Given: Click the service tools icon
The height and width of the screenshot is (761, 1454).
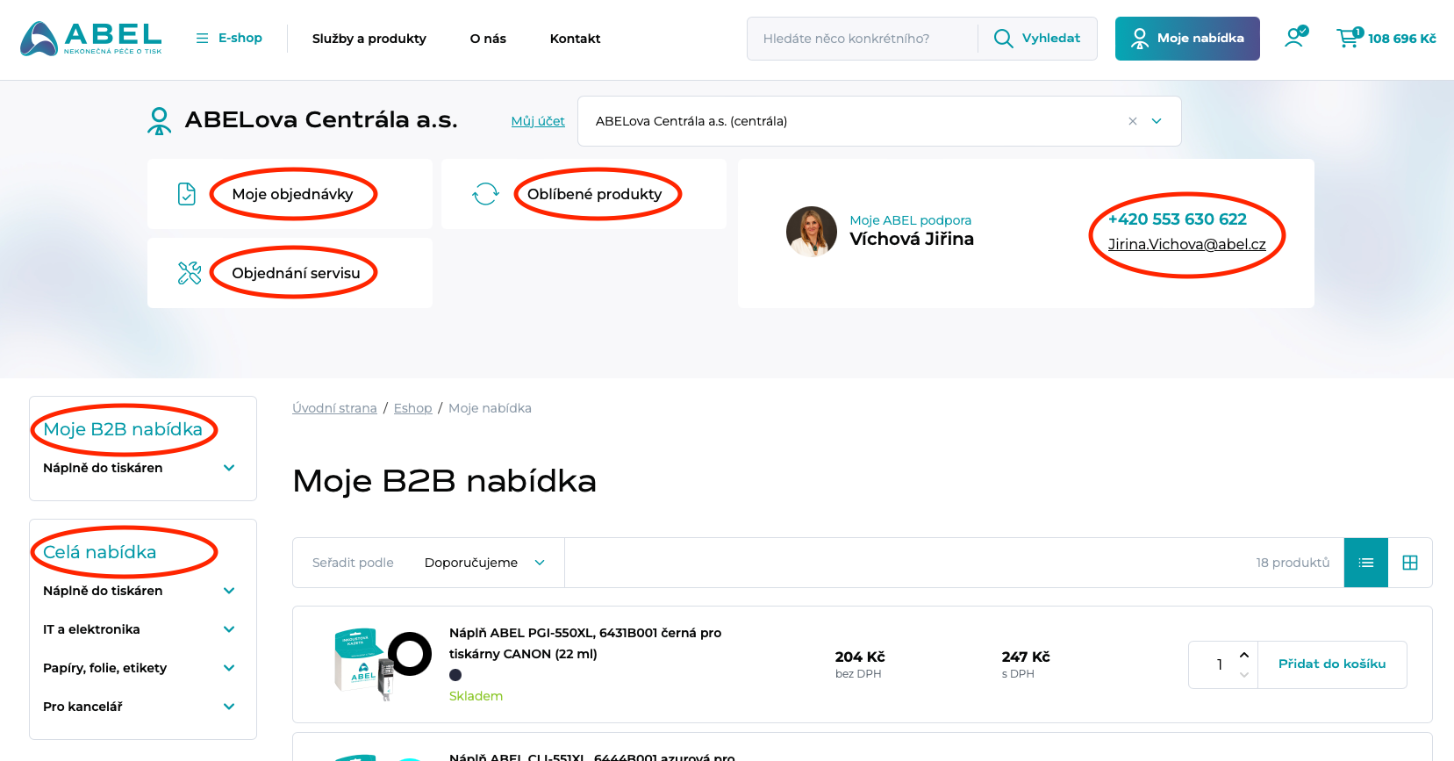Looking at the screenshot, I should click(190, 273).
